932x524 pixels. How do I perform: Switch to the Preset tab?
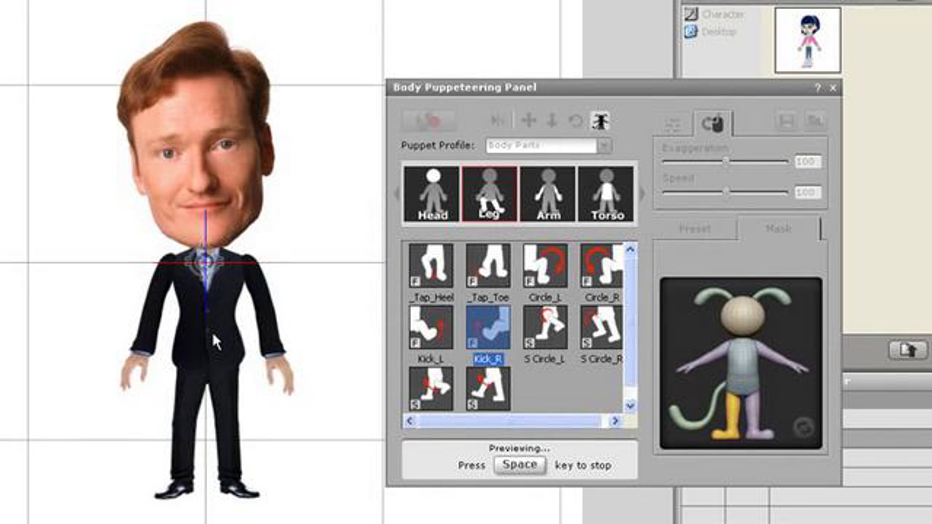point(695,228)
